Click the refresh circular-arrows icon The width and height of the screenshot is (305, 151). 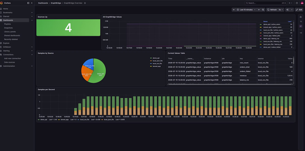[268, 10]
